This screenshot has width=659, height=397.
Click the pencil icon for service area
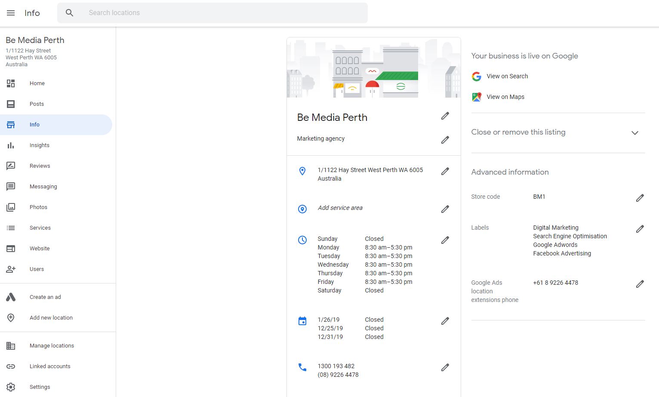(x=445, y=209)
